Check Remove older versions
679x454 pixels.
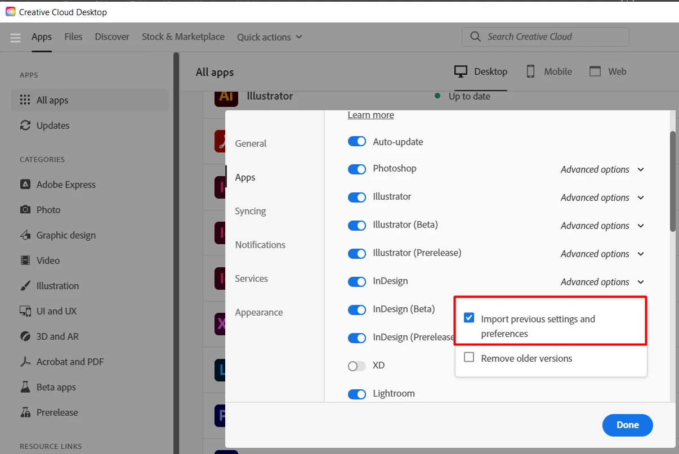pos(469,357)
